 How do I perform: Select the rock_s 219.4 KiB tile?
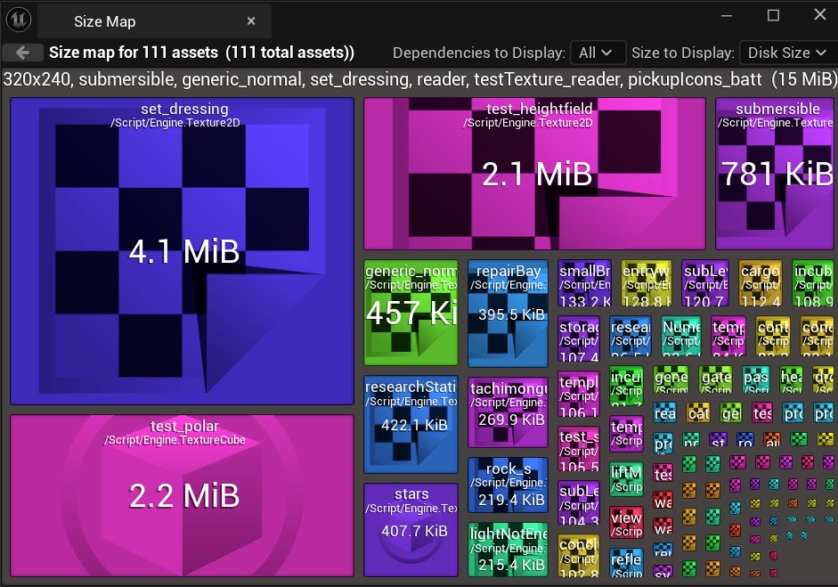tap(508, 485)
